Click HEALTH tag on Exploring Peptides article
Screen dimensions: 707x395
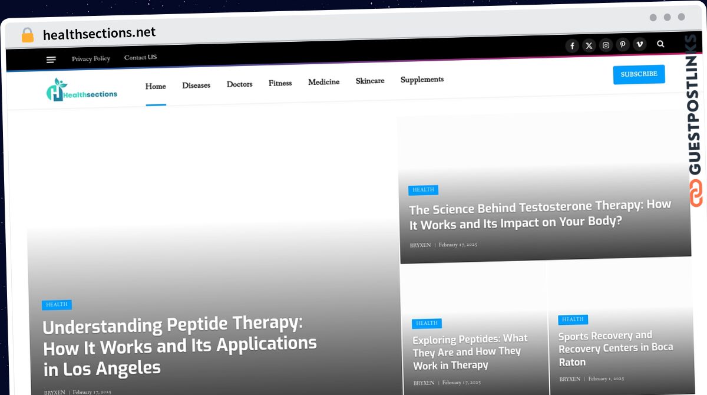pyautogui.click(x=427, y=323)
